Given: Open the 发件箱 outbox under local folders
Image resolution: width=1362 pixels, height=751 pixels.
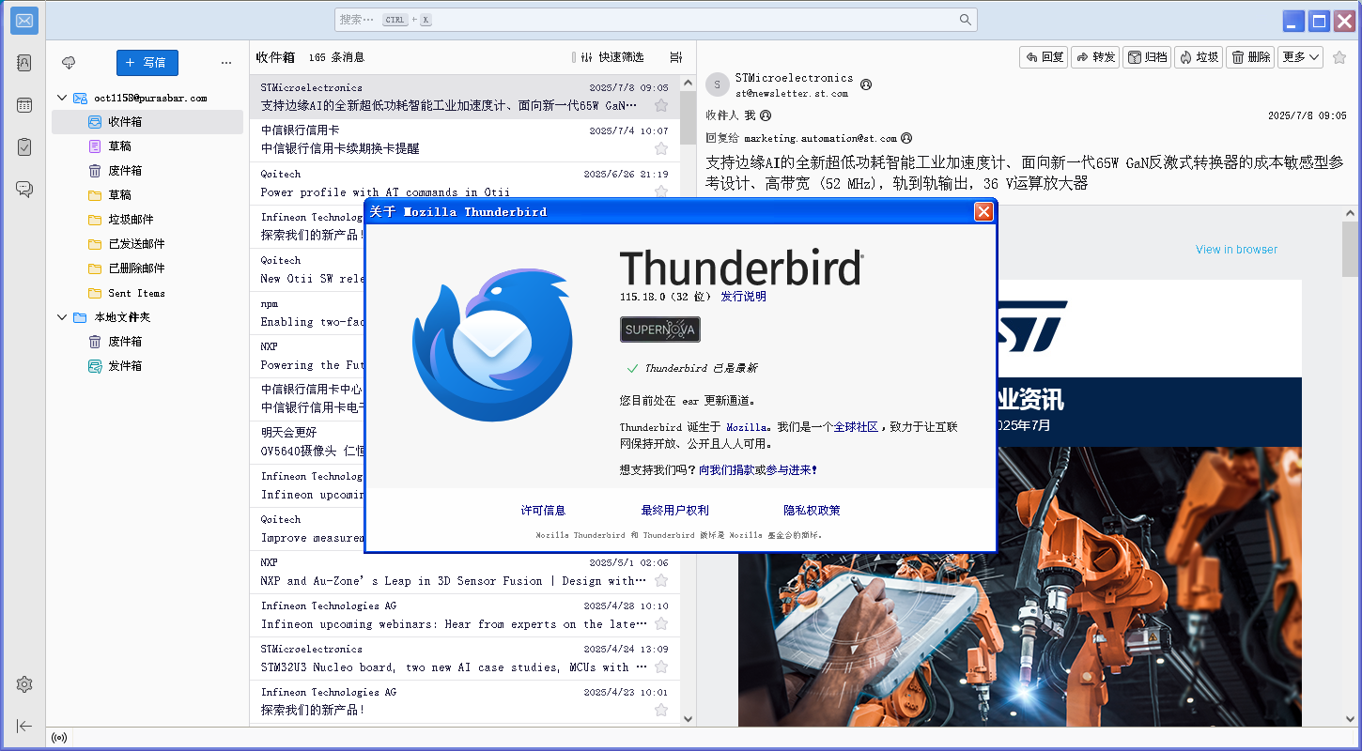Looking at the screenshot, I should pyautogui.click(x=147, y=366).
